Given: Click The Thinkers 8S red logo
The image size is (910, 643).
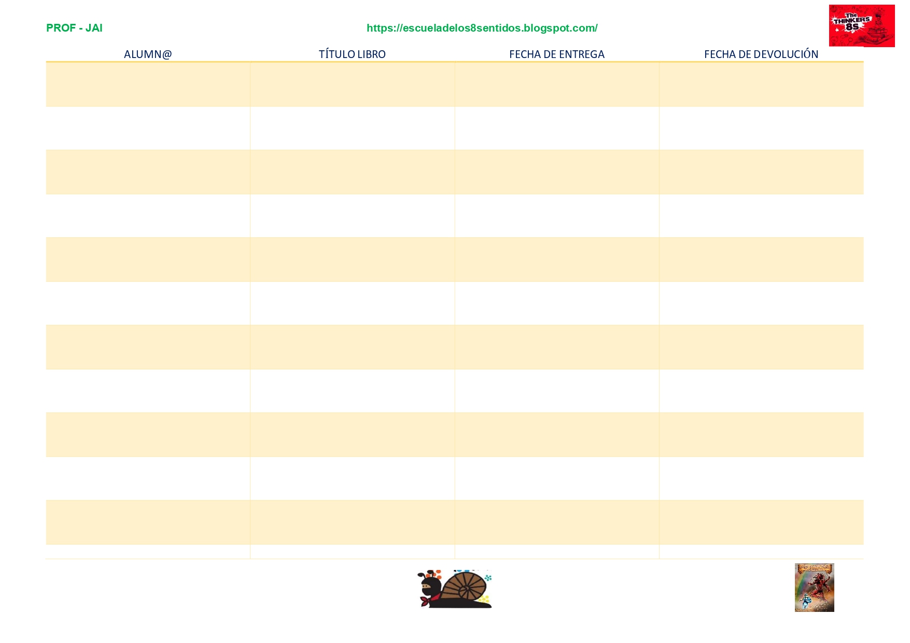Looking at the screenshot, I should (x=862, y=26).
